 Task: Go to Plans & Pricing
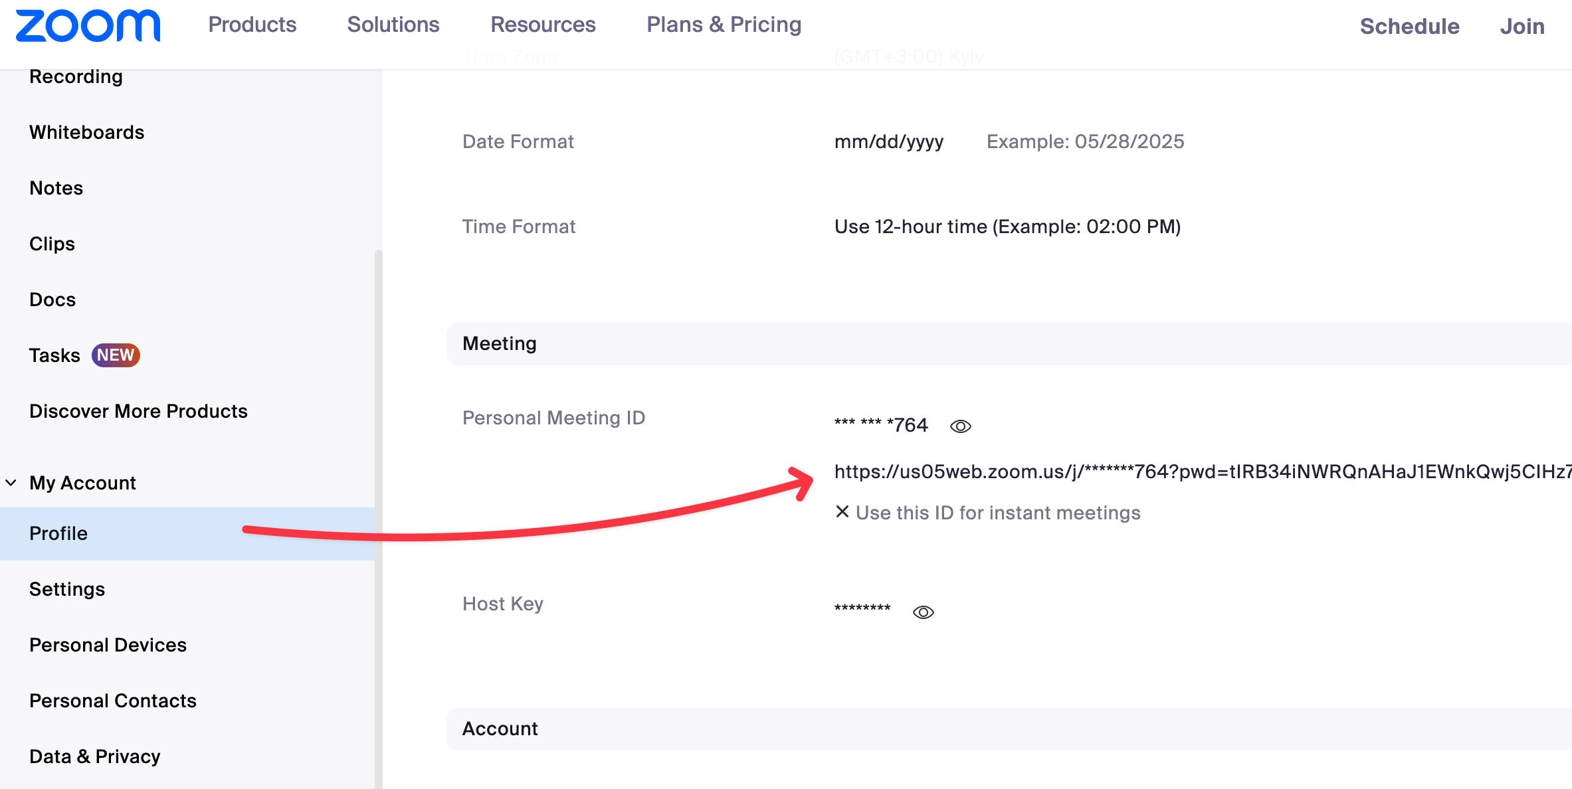(x=724, y=25)
